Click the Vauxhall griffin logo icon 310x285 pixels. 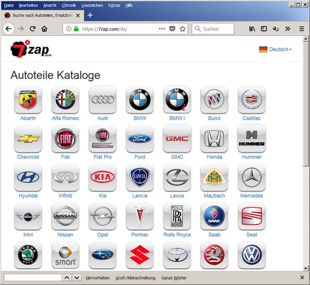coord(214,255)
